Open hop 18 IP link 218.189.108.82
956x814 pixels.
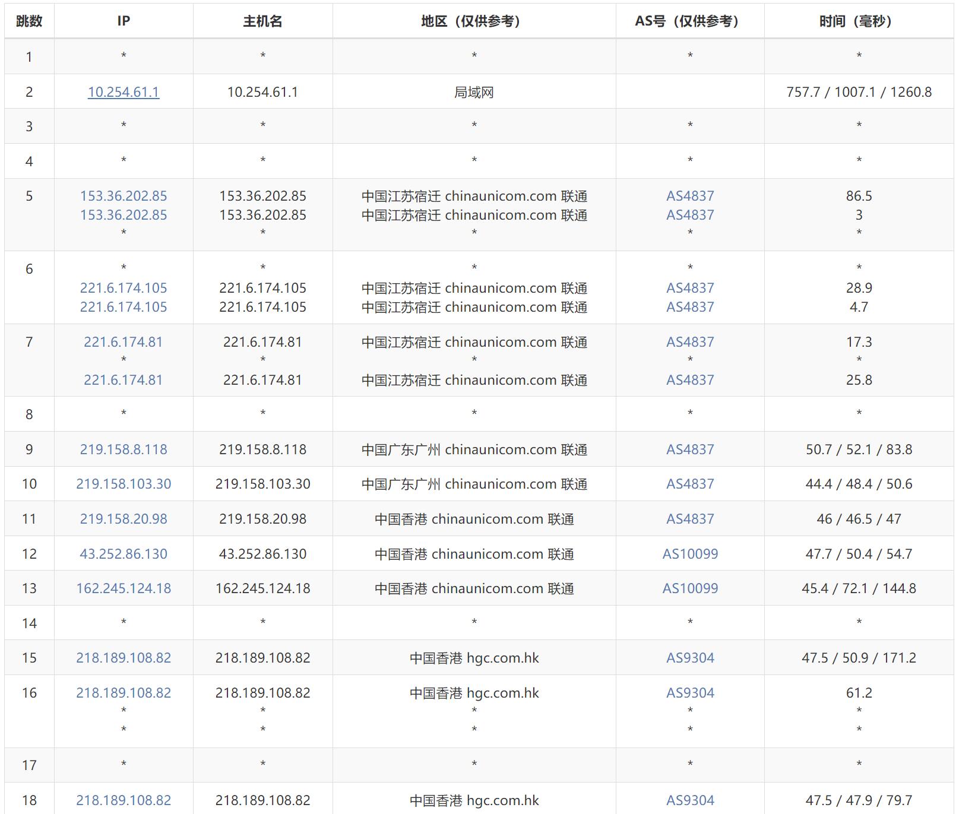click(x=124, y=800)
